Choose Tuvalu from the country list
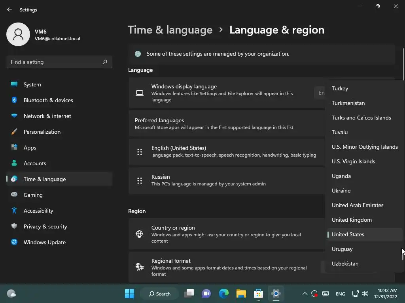This screenshot has height=303, width=405. click(x=365, y=132)
